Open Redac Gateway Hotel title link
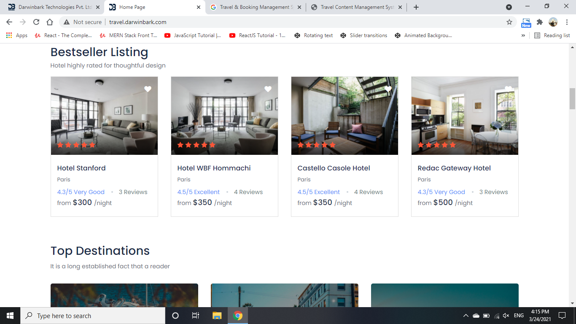 click(x=454, y=168)
